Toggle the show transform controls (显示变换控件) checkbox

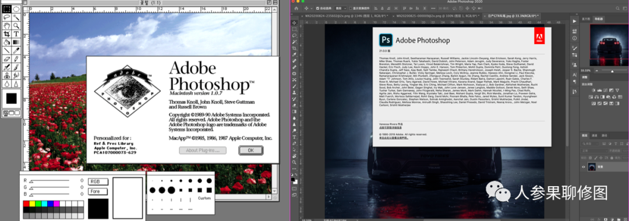click(x=350, y=8)
